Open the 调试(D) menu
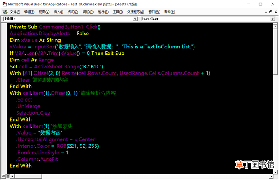The height and width of the screenshot is (180, 279). pyautogui.click(x=88, y=12)
